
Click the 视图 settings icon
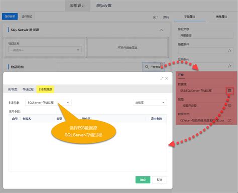pos(230,106)
